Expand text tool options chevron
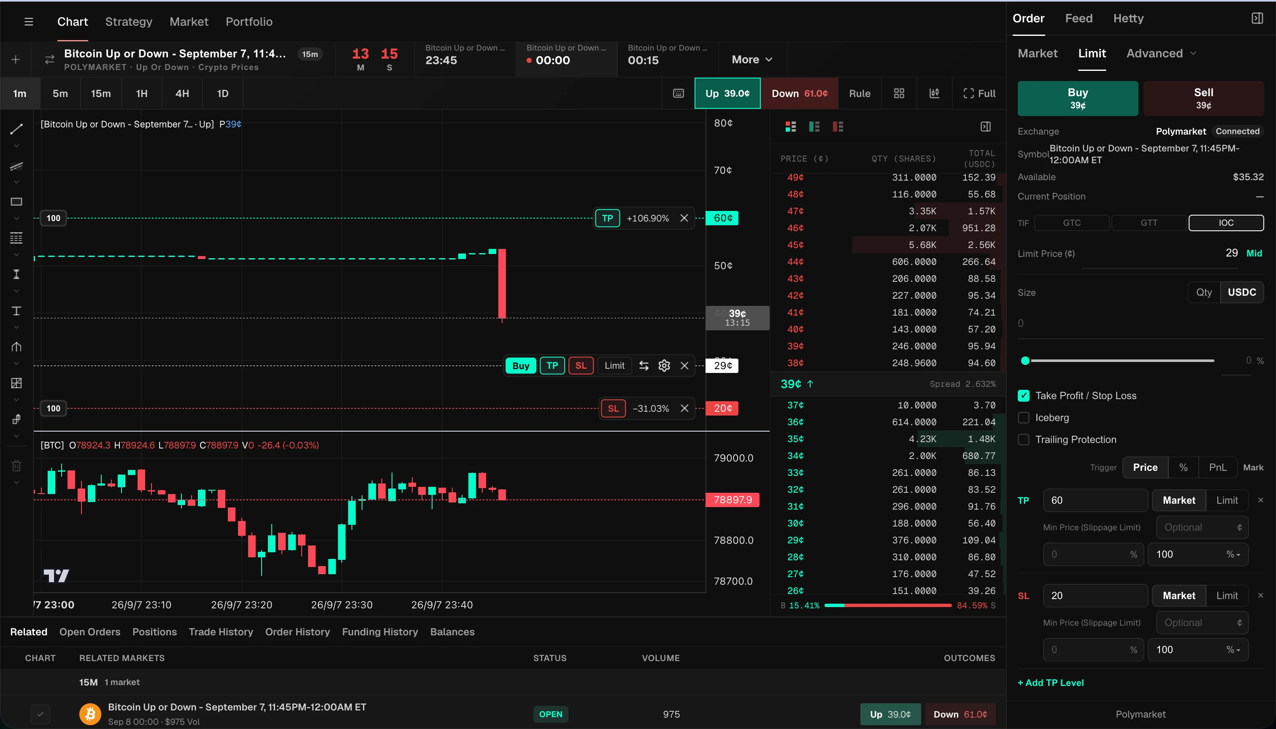 [16, 327]
